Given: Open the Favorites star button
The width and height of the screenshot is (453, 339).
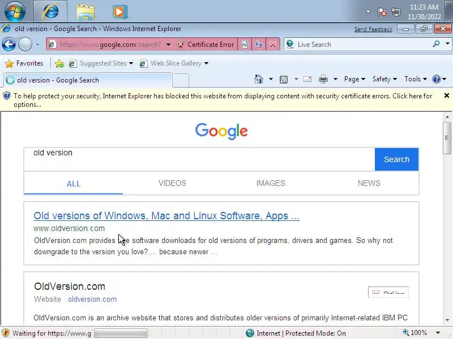Looking at the screenshot, I should click(24, 63).
